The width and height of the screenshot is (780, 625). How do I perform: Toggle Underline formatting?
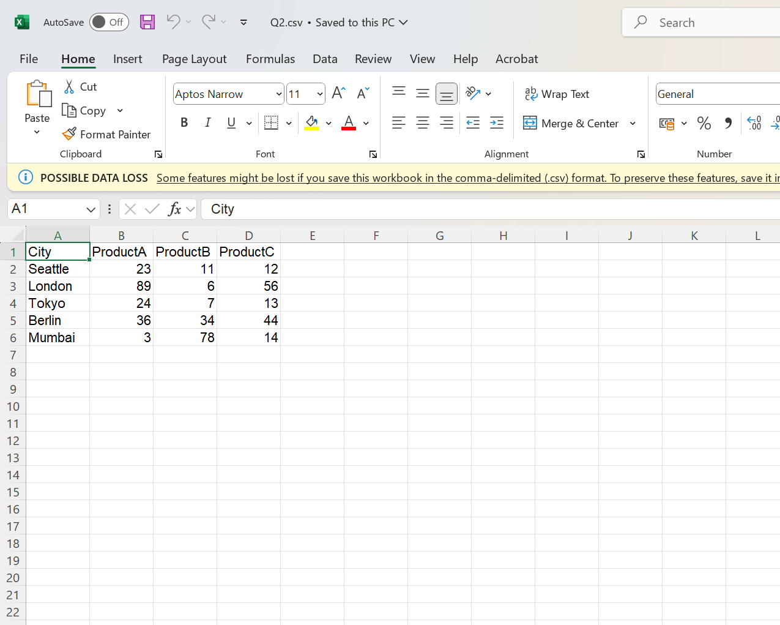pyautogui.click(x=231, y=123)
